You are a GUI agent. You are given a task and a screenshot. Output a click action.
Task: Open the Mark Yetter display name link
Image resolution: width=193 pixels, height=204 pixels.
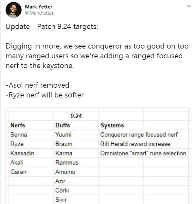pos(39,7)
